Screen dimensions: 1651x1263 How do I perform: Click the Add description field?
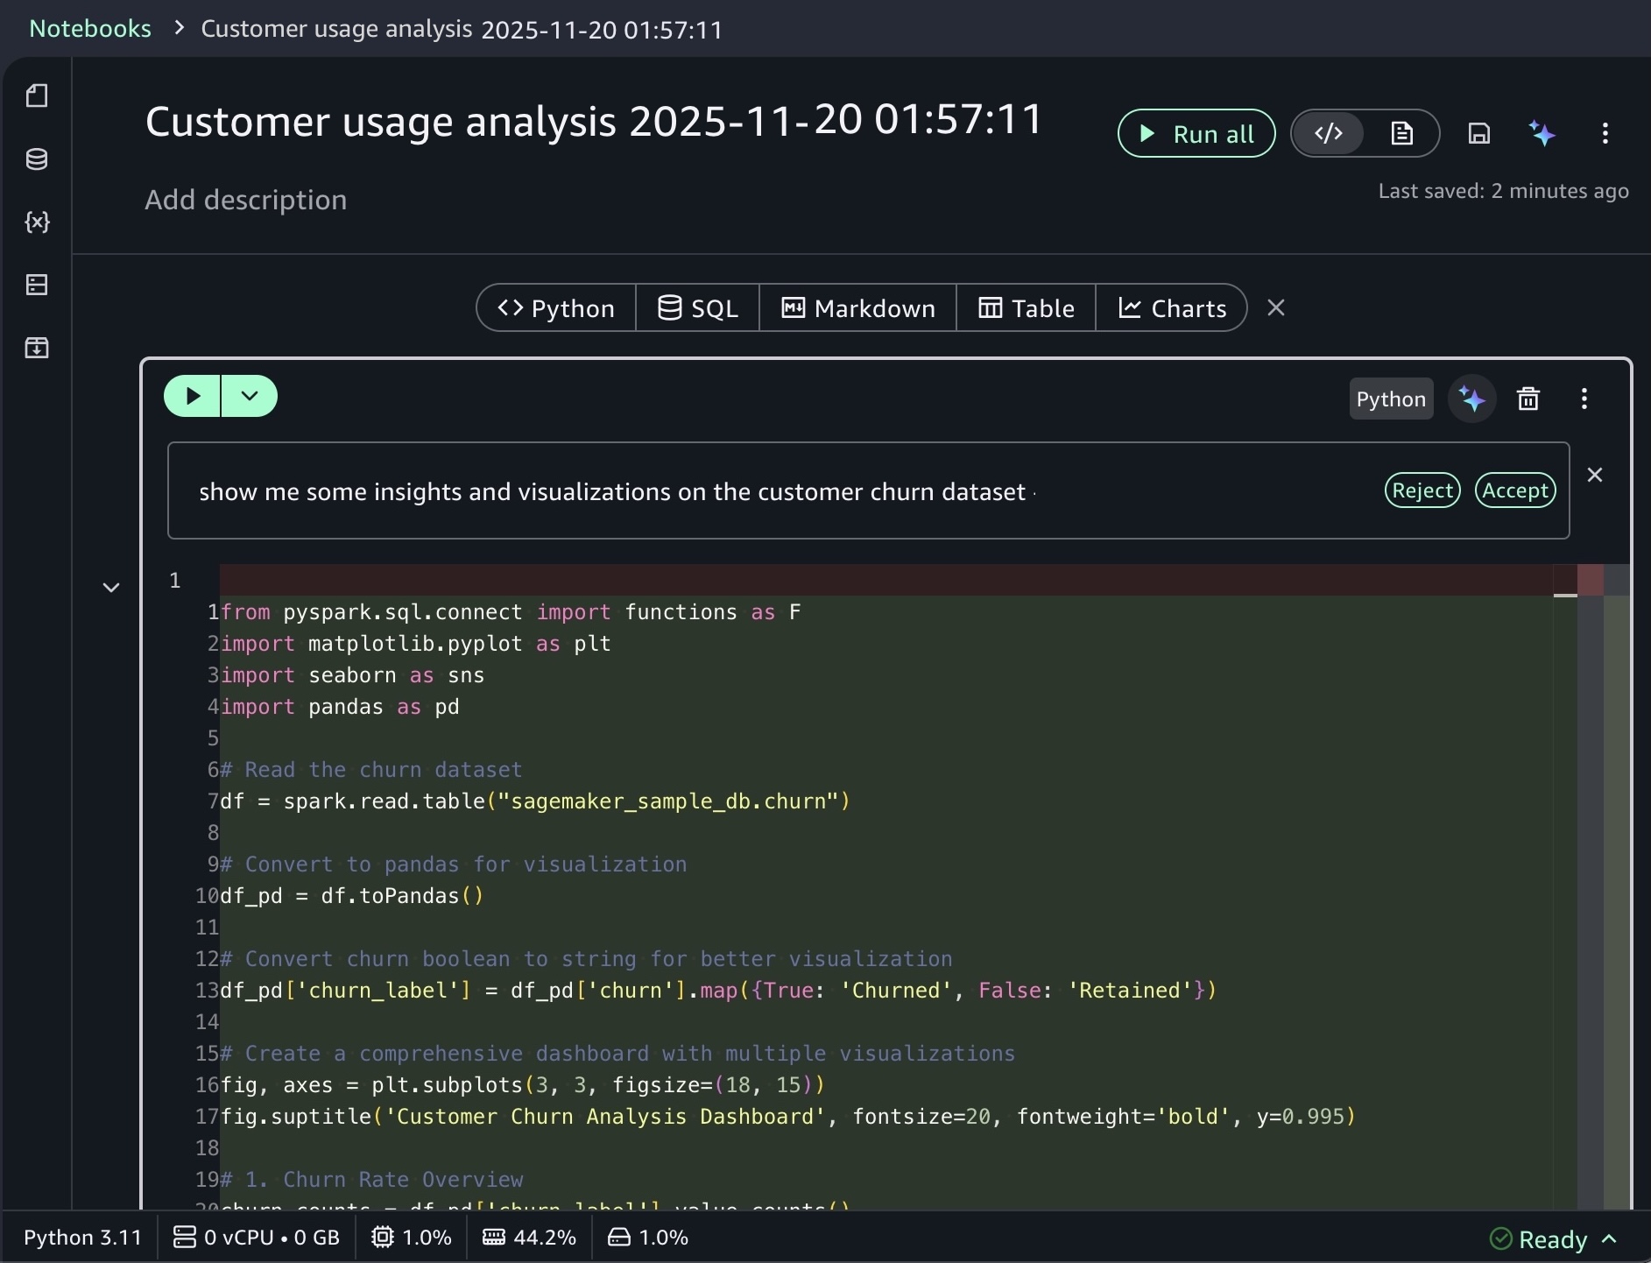click(246, 201)
